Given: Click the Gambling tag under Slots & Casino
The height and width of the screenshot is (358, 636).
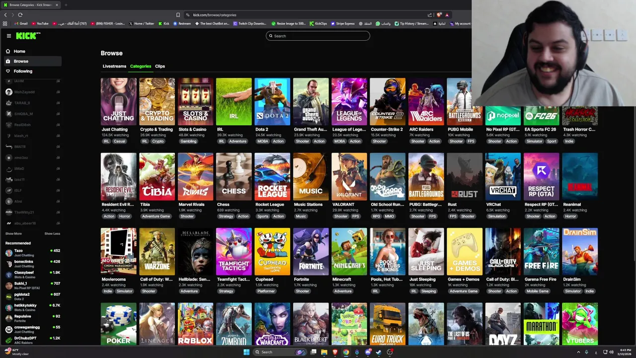Looking at the screenshot, I should tap(188, 141).
